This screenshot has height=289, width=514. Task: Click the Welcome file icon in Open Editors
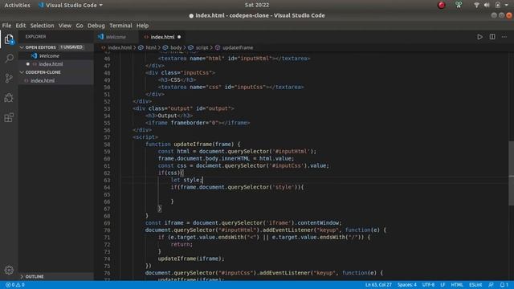[34, 56]
